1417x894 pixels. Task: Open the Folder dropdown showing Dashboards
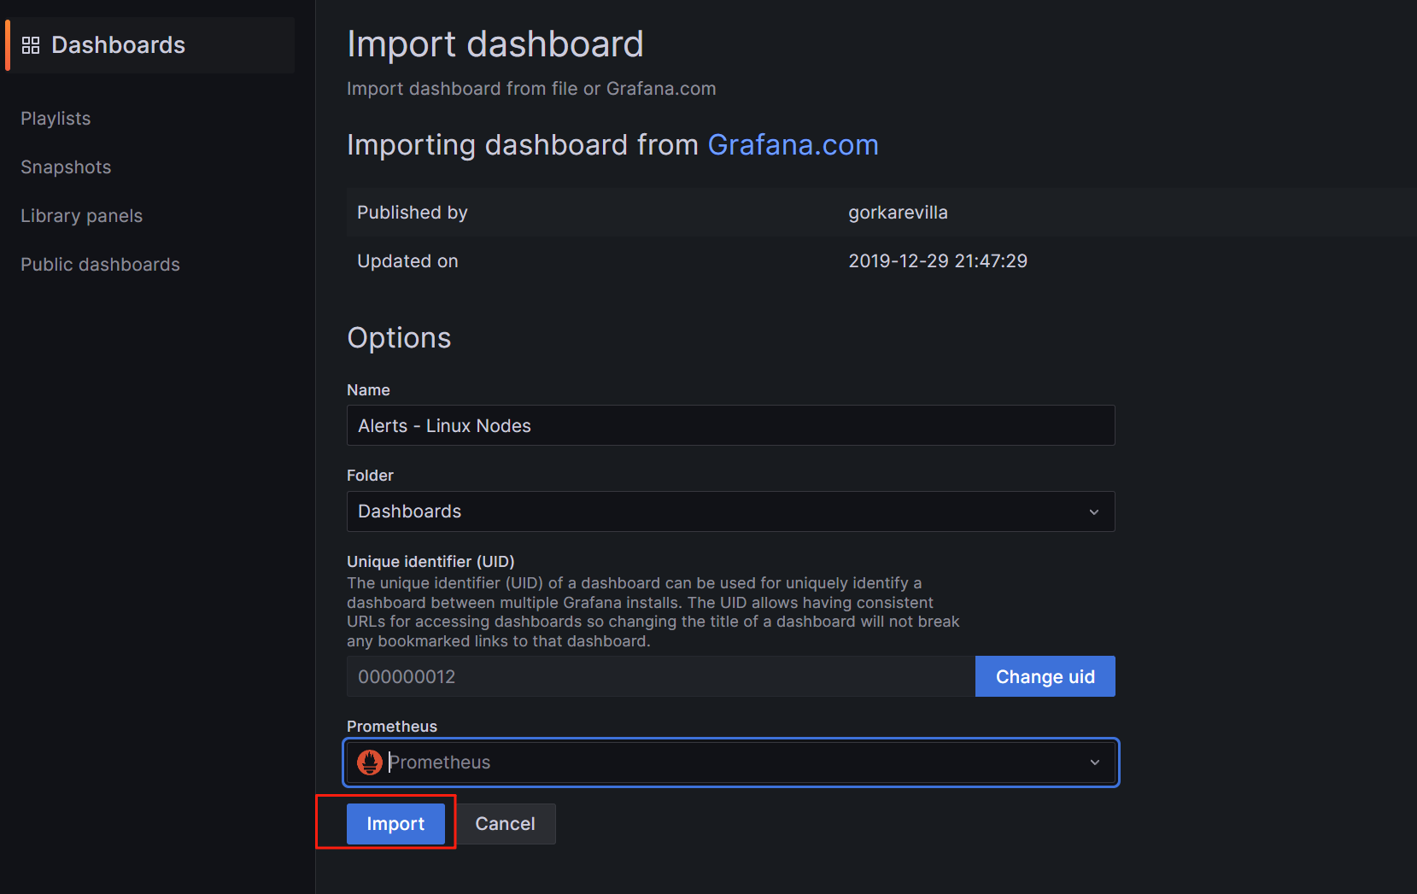731,511
